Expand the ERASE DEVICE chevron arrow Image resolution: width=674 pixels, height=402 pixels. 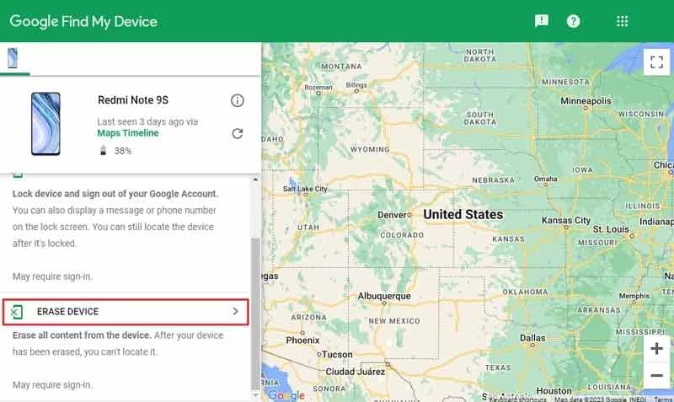click(235, 312)
